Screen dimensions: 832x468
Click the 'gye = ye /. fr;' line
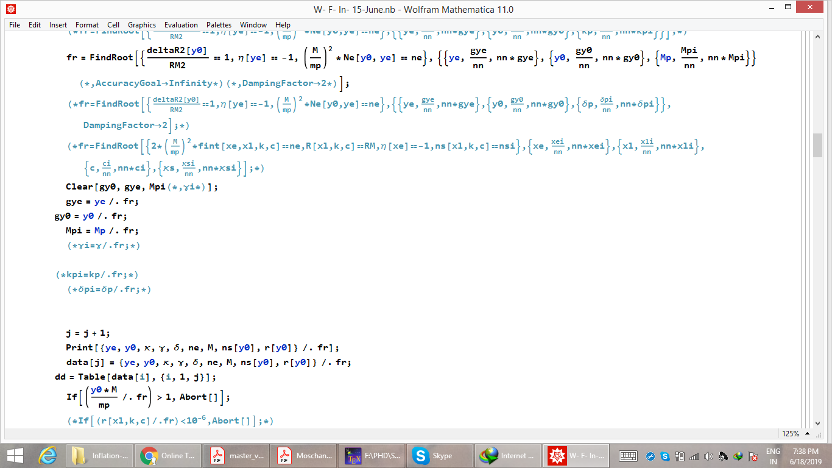tap(102, 201)
